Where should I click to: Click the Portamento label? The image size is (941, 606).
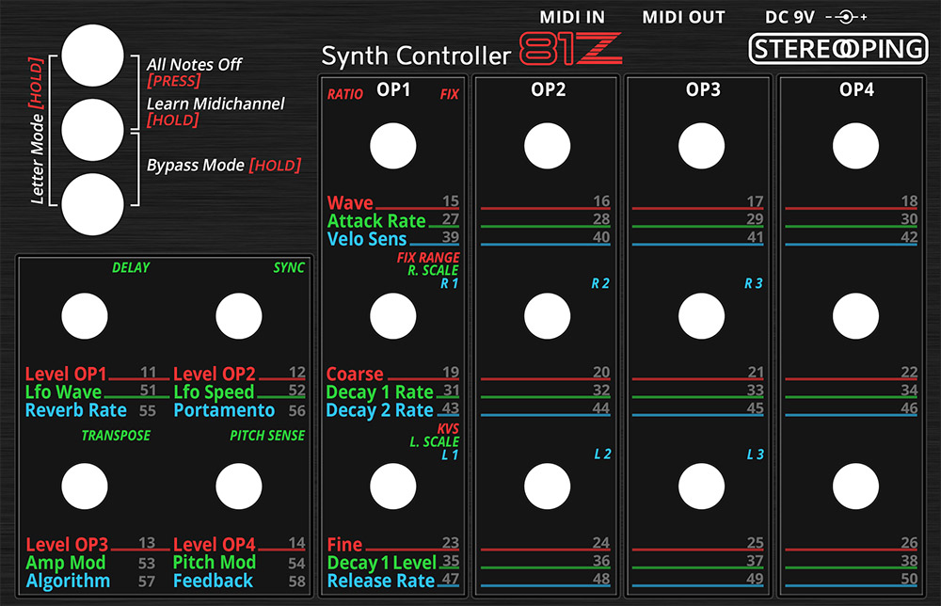224,410
